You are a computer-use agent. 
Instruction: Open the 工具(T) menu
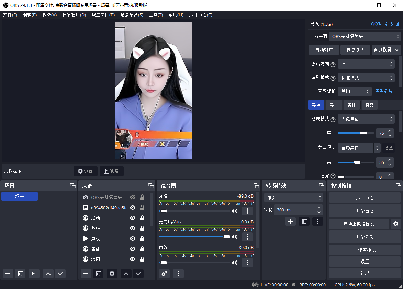pyautogui.click(x=156, y=15)
